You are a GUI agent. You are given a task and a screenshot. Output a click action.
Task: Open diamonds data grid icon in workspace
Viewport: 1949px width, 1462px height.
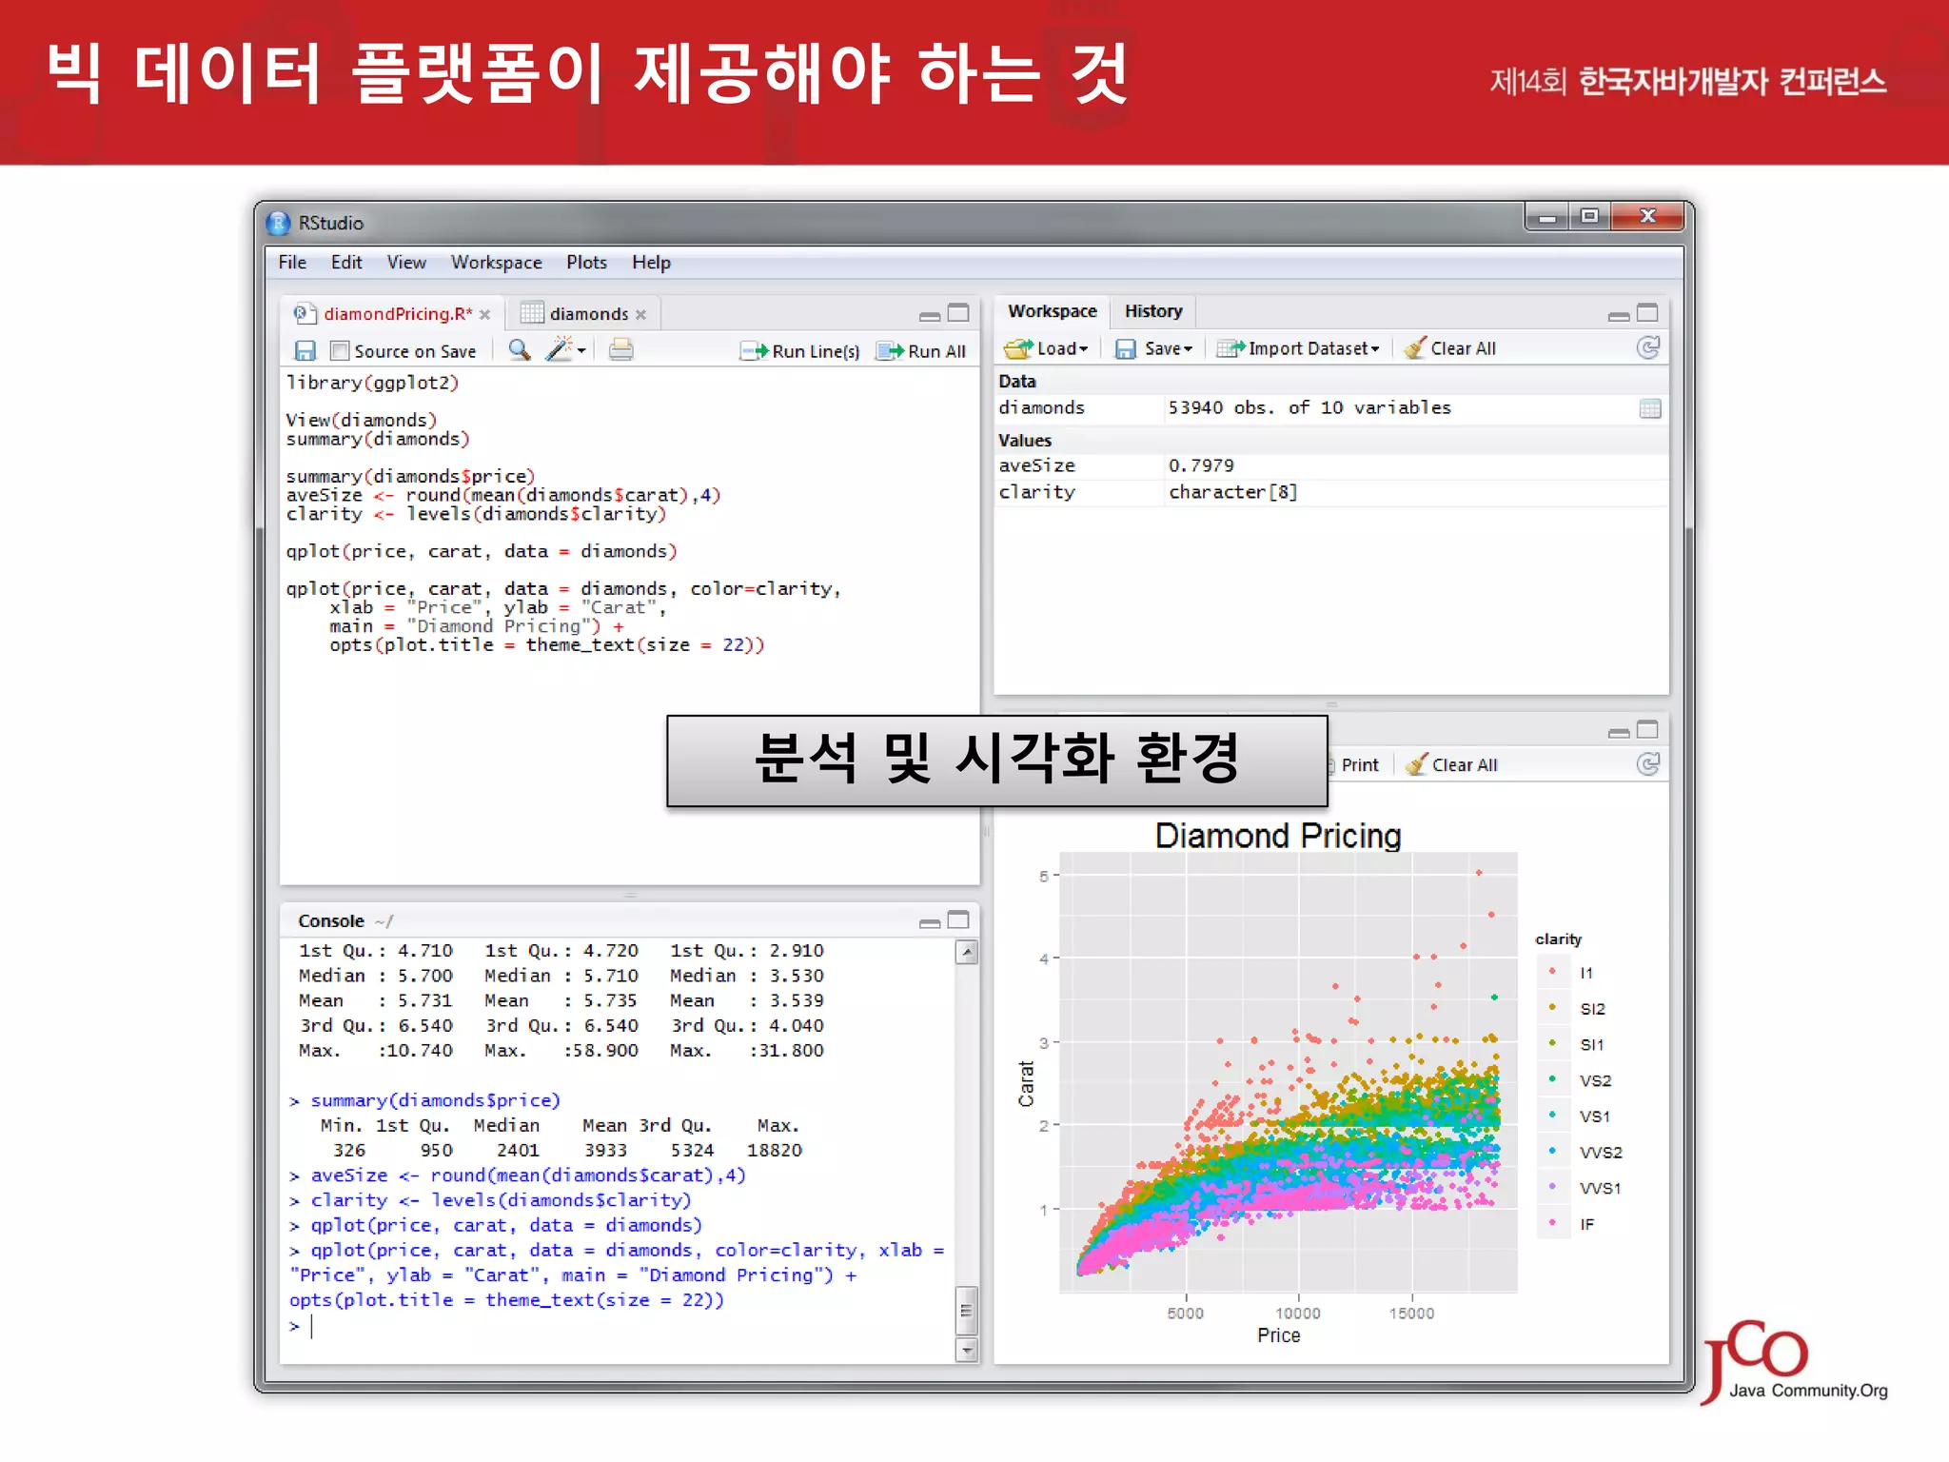pyautogui.click(x=1650, y=408)
